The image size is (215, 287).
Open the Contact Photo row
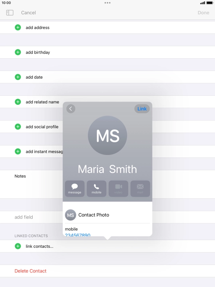(107, 215)
